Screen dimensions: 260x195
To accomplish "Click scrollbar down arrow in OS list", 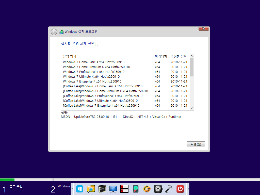I will pos(191,108).
